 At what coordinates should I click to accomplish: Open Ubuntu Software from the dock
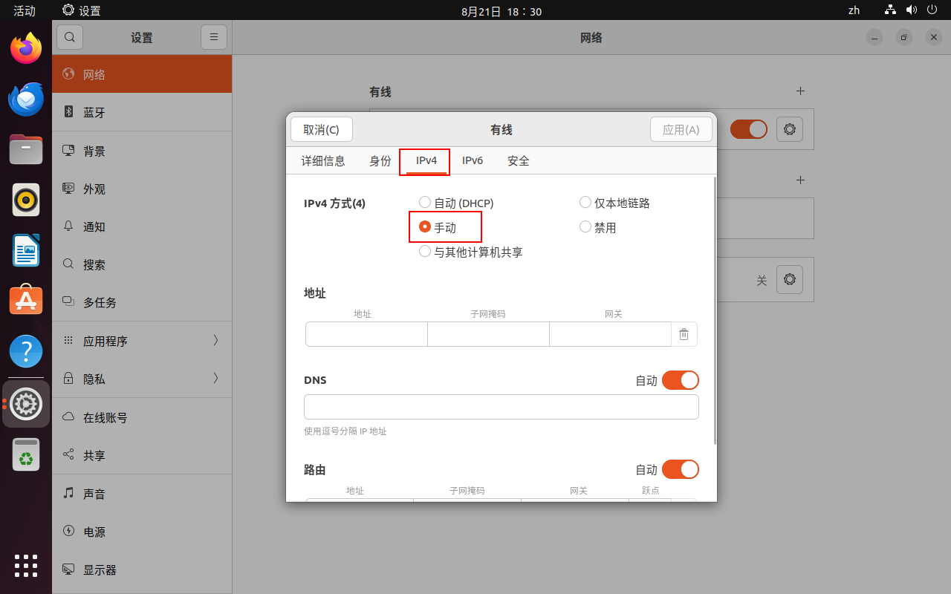pos(26,300)
